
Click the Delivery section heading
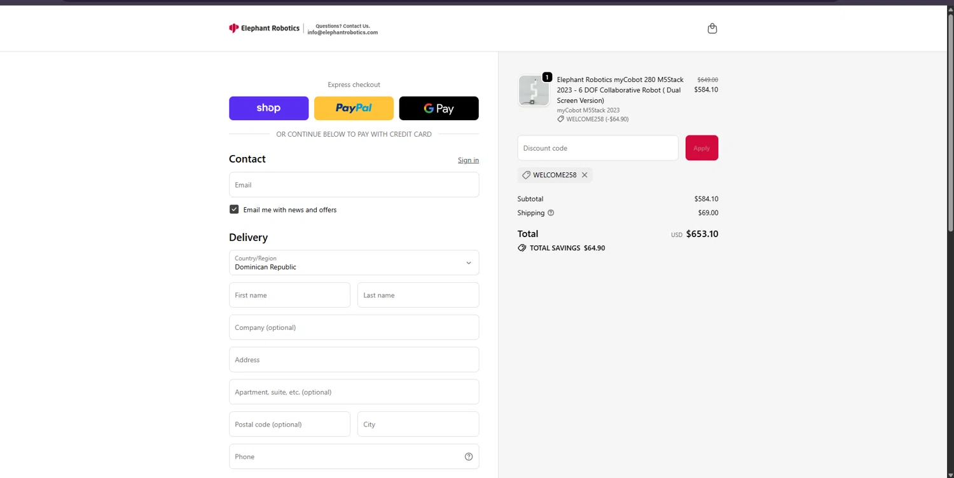coord(248,237)
